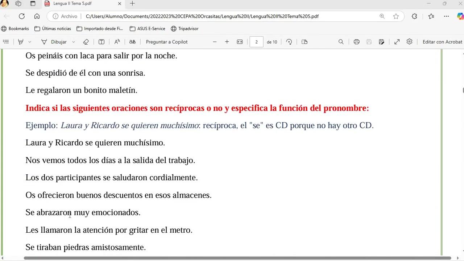The image size is (464, 261).
Task: Open the table of contents sidebar
Action: point(6,42)
